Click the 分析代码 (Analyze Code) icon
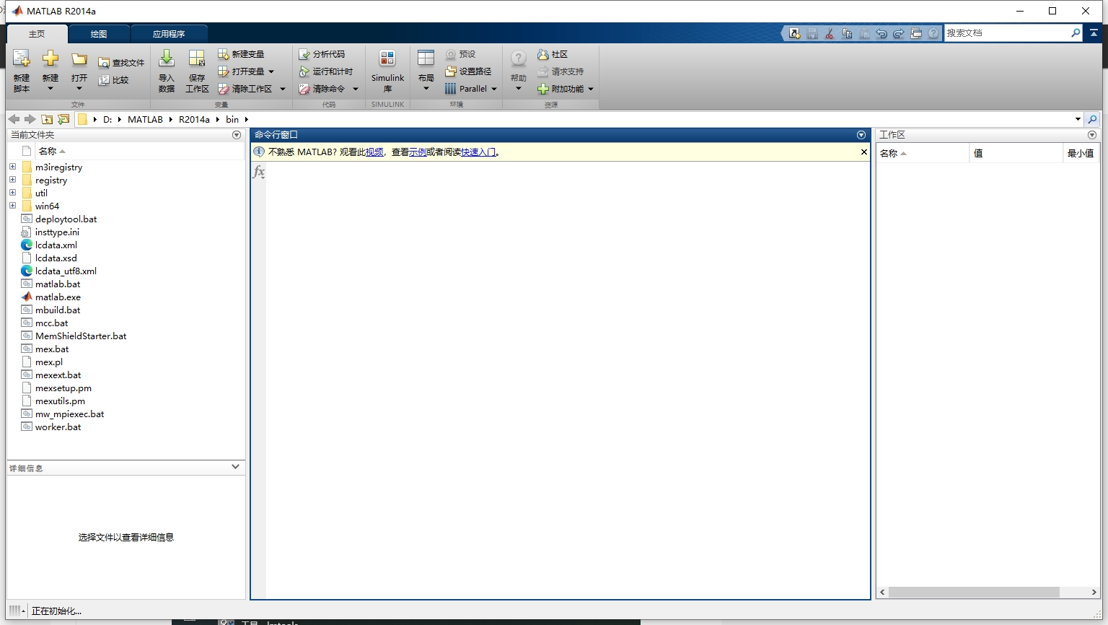The width and height of the screenshot is (1108, 625). (x=324, y=53)
